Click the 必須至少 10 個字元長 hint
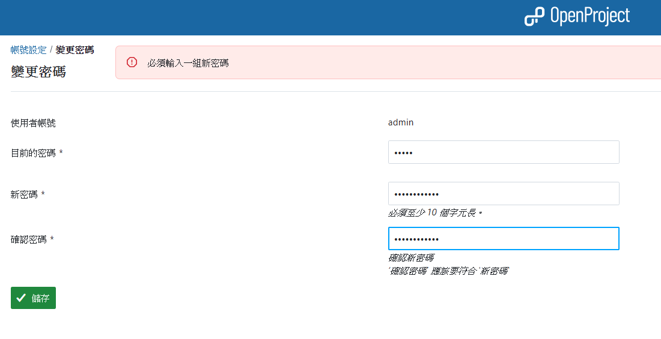 click(x=435, y=212)
